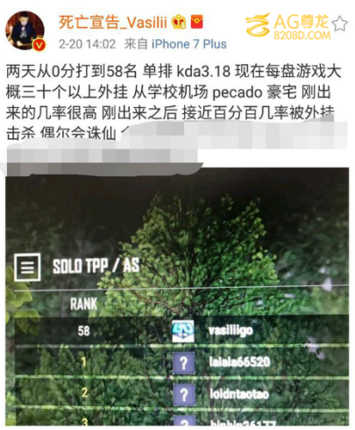The width and height of the screenshot is (355, 430).
Task: Select the vasiliigo rank 58 row
Action: click(x=181, y=331)
